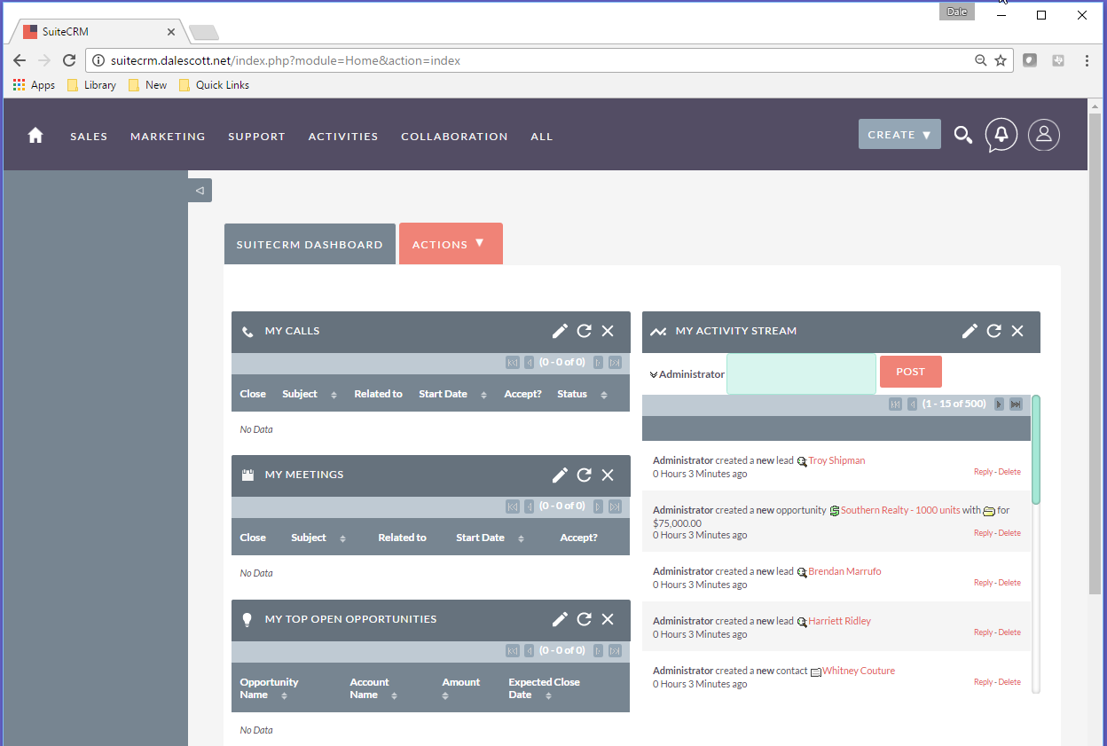Click last-page arrow in My Calls pager
1107x746 pixels.
[x=615, y=362]
